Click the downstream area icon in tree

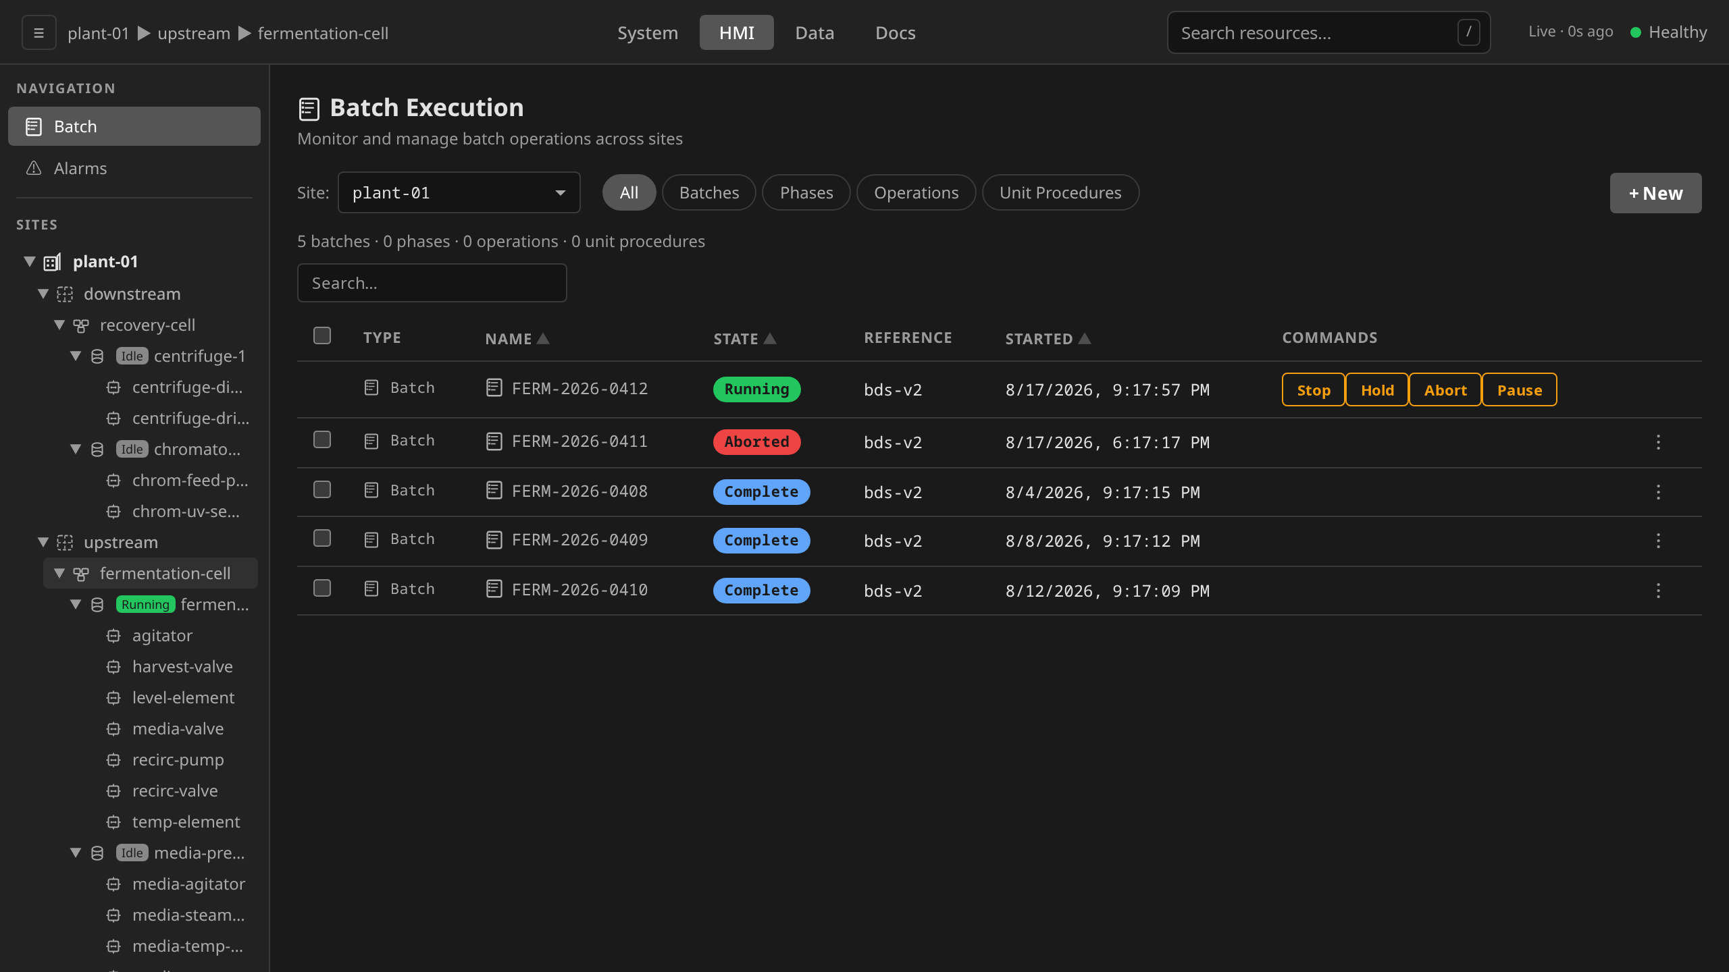tap(65, 294)
